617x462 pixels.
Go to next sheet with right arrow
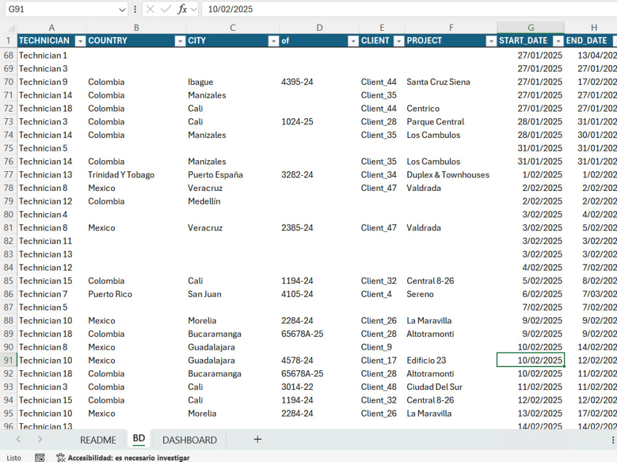click(x=39, y=439)
